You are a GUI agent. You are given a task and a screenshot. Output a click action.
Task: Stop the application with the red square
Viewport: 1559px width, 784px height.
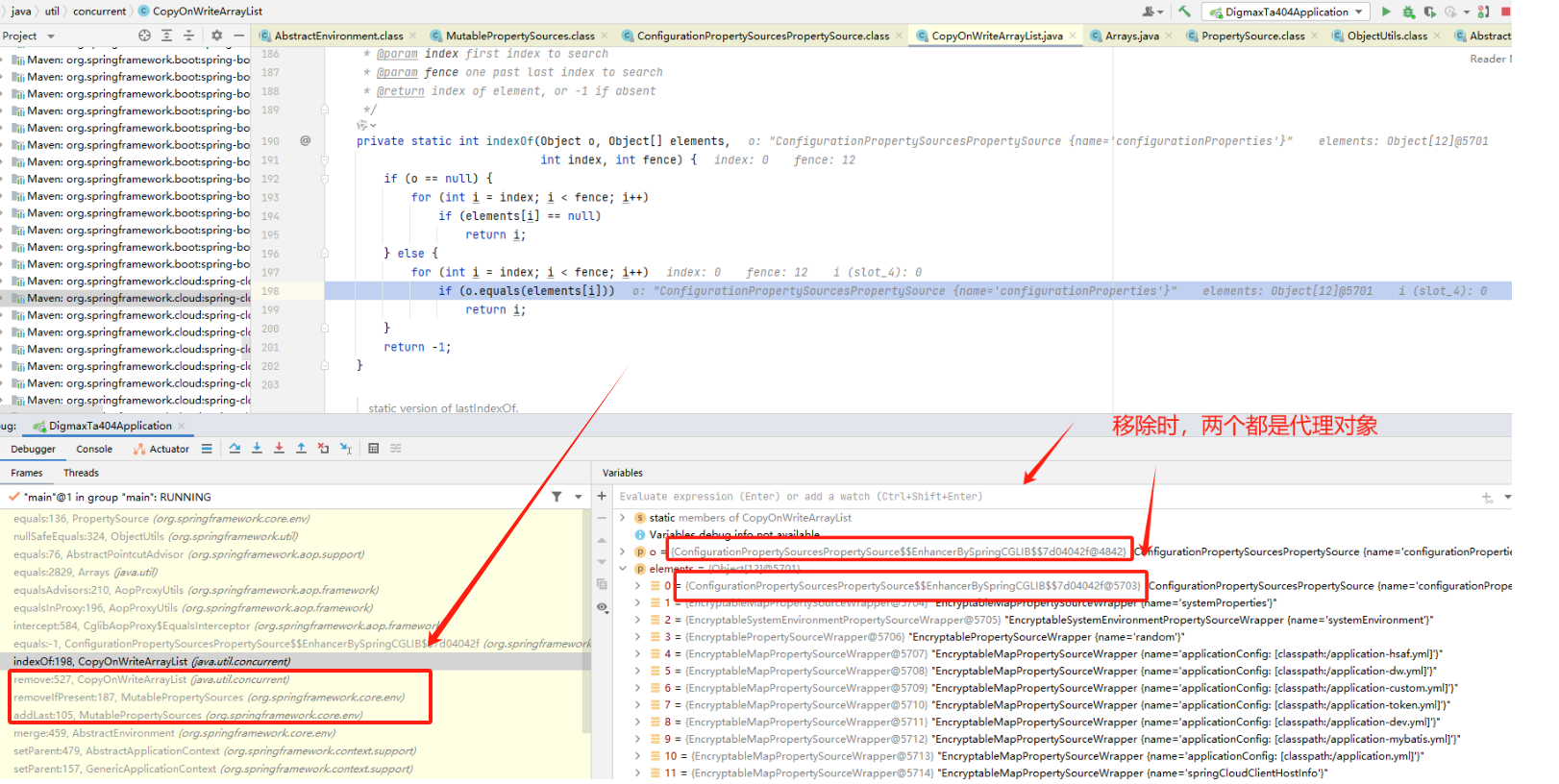[1505, 12]
